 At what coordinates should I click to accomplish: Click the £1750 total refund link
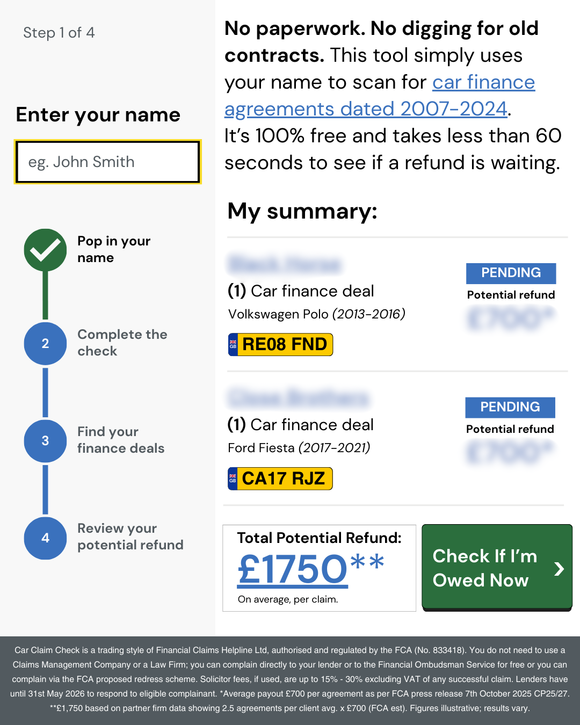pyautogui.click(x=293, y=569)
